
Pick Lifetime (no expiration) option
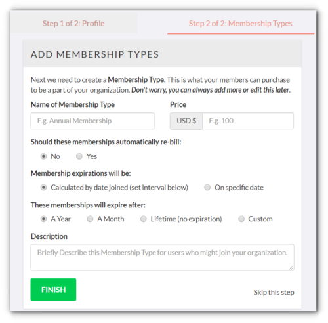144,219
